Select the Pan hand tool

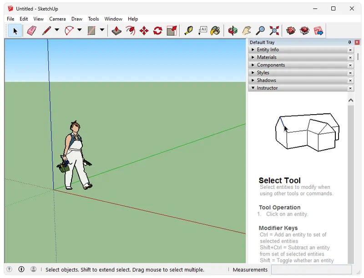247,31
